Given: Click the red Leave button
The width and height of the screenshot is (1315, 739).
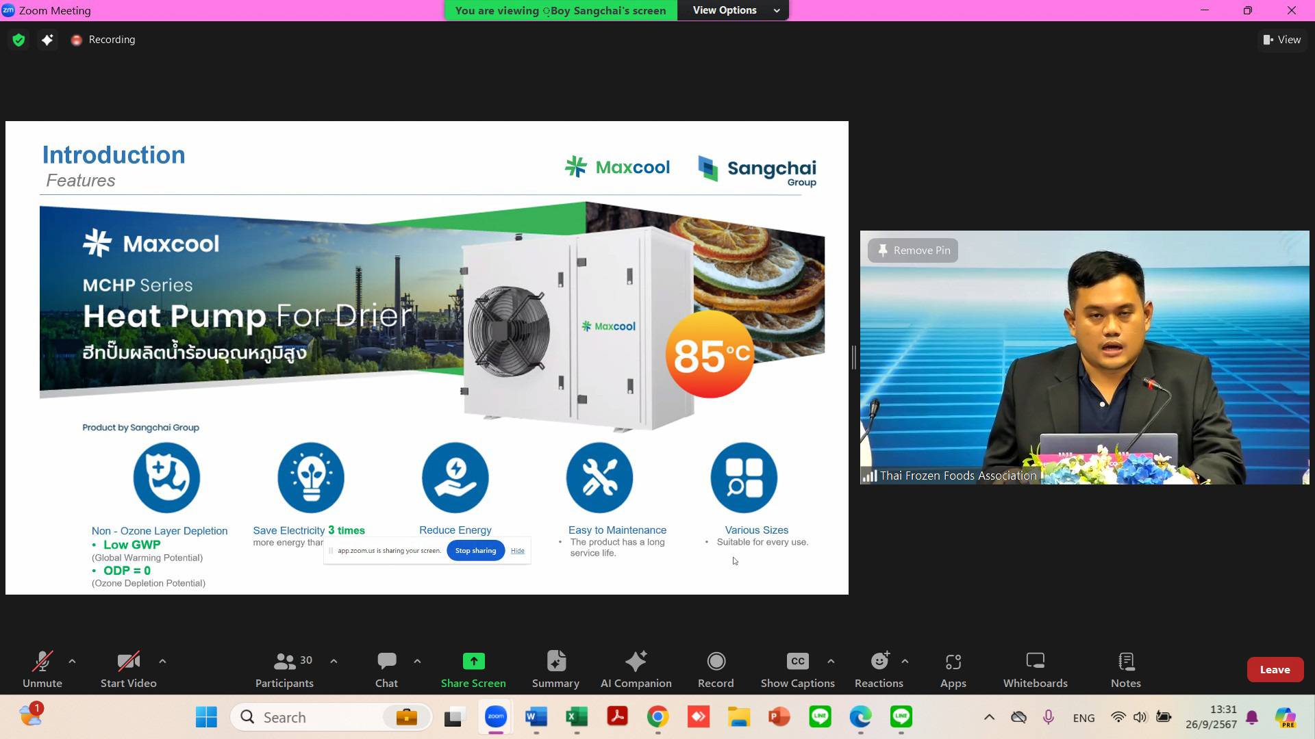Looking at the screenshot, I should tap(1274, 669).
